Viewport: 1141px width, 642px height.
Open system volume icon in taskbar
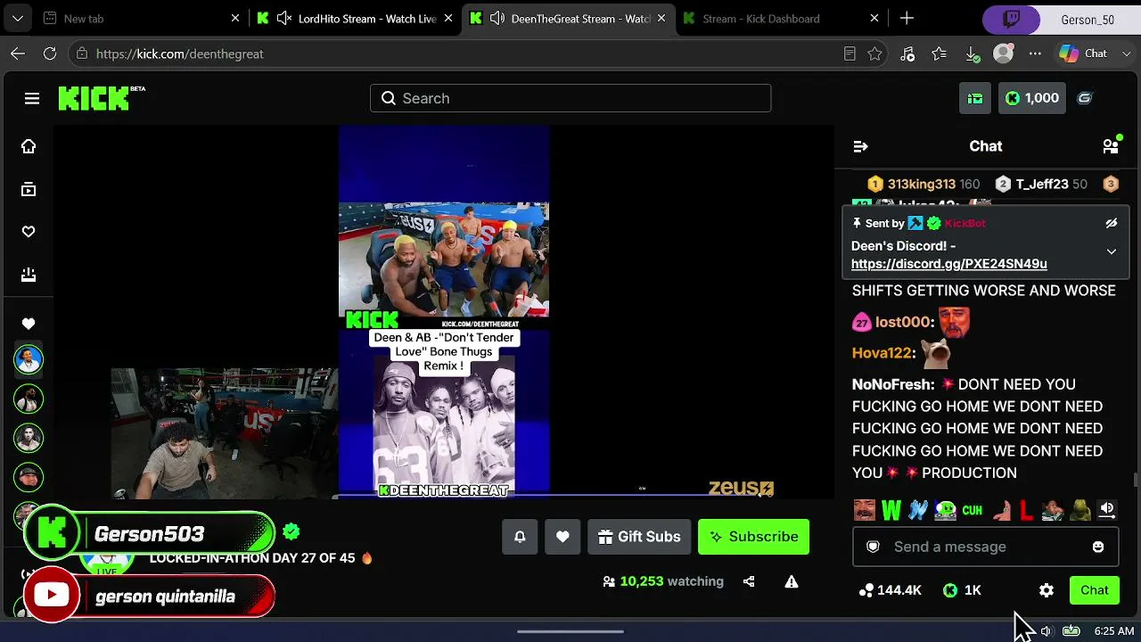[1046, 631]
